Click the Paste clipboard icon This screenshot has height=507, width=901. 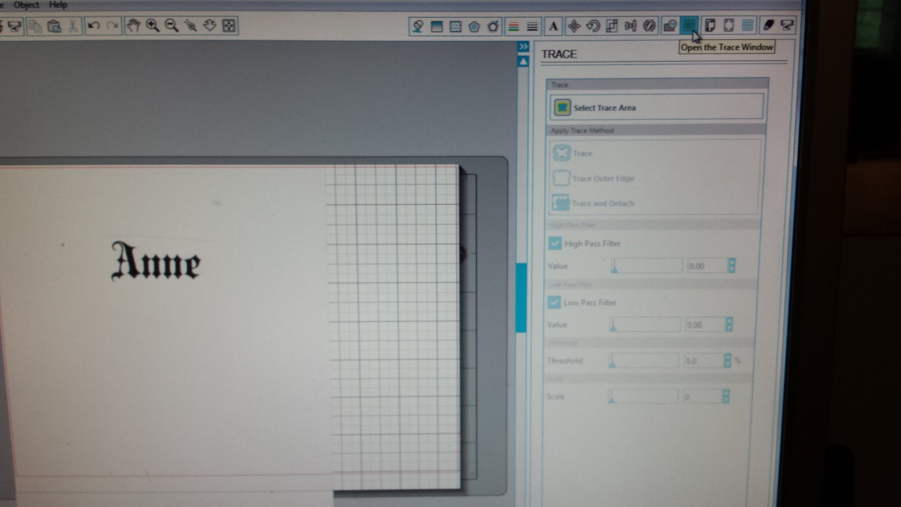tap(54, 26)
